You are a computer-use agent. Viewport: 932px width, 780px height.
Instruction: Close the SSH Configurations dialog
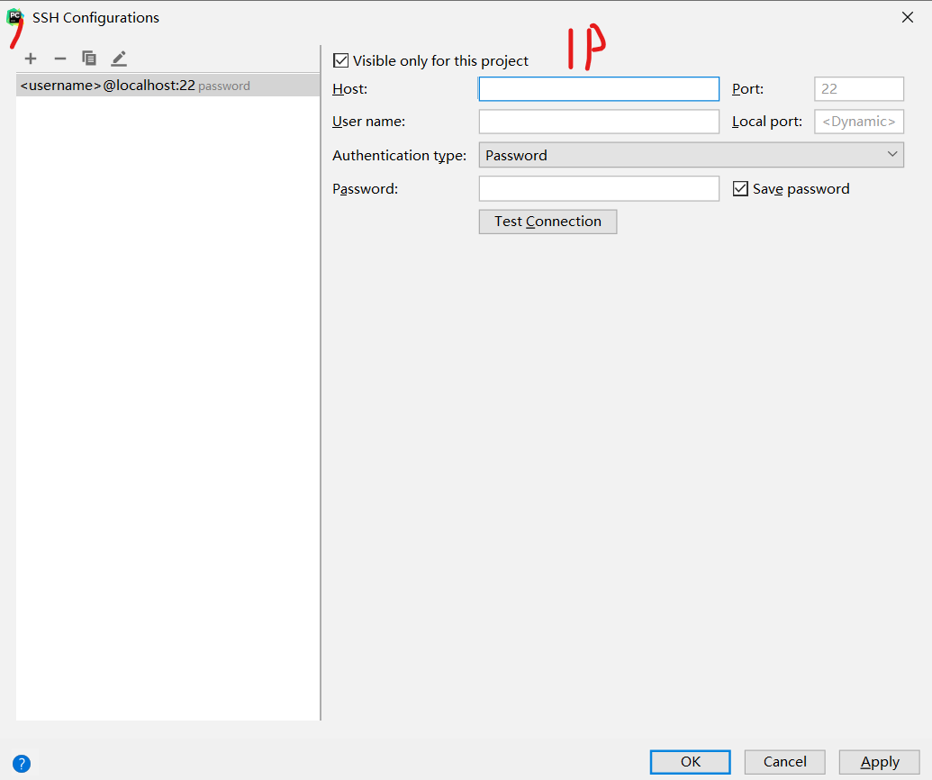907,17
